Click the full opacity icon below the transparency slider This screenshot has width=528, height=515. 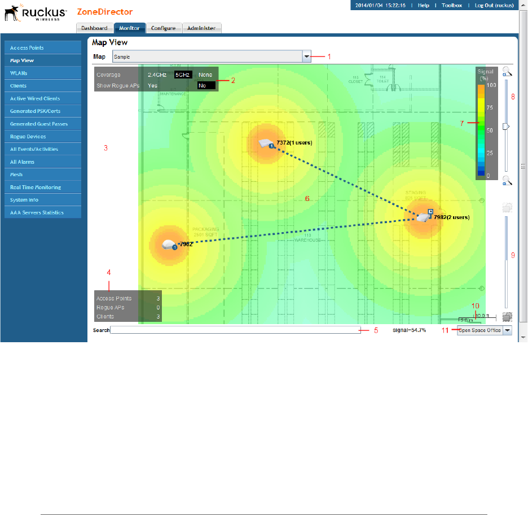pyautogui.click(x=507, y=316)
